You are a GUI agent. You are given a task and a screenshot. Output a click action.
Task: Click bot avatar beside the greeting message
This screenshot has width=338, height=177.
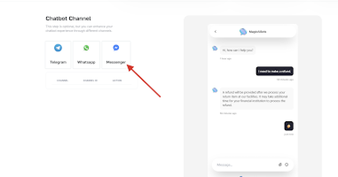click(x=215, y=48)
